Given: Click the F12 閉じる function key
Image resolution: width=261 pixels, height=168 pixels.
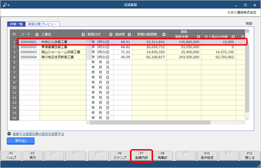Looking at the screenshot, I should point(249,156).
